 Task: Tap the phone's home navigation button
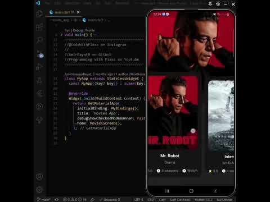pos(191,191)
